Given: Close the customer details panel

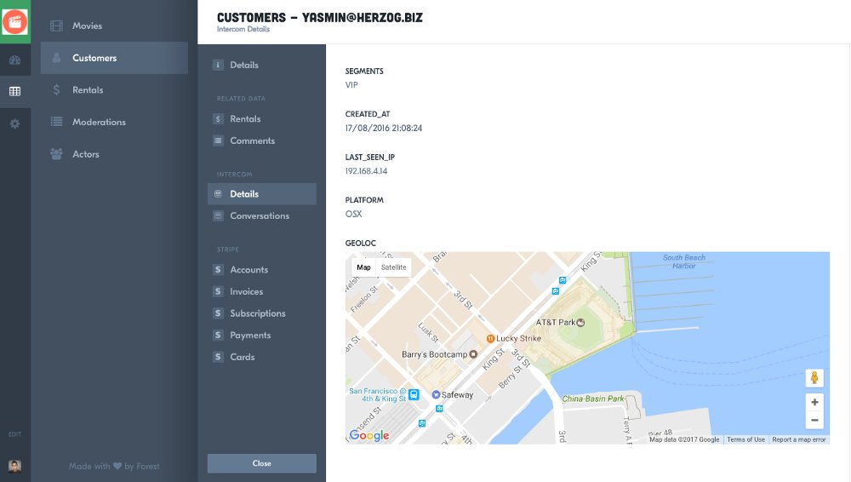Looking at the screenshot, I should (262, 463).
